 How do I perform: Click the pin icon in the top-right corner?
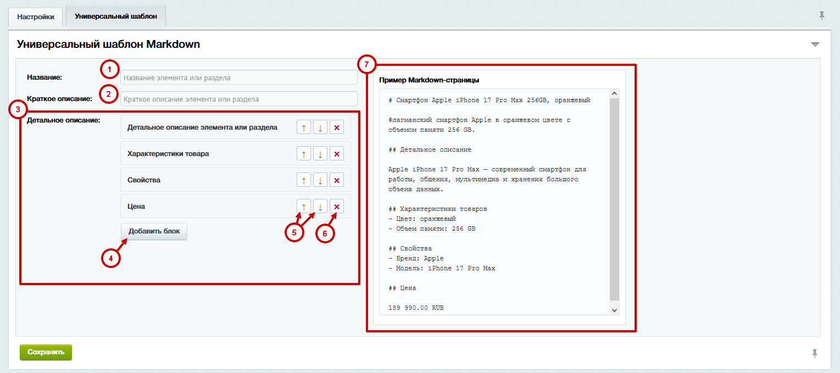[822, 16]
